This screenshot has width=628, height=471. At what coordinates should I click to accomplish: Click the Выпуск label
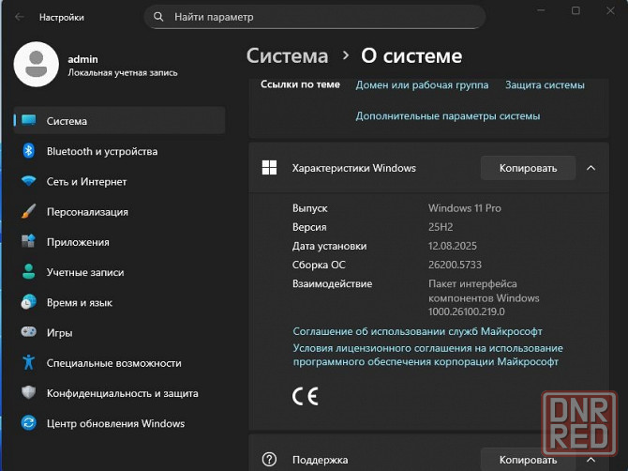point(310,208)
